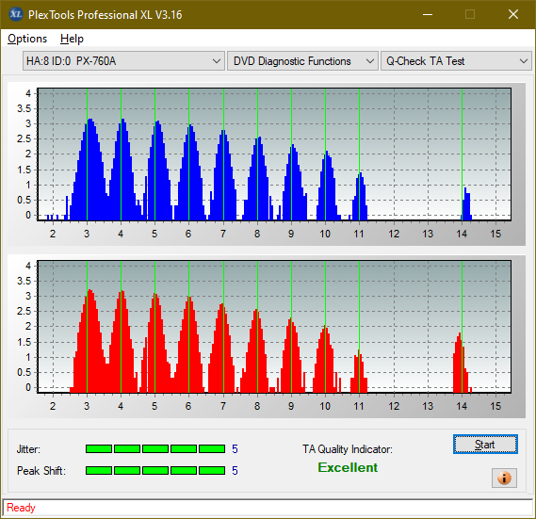Click the maximize window button
This screenshot has height=519, width=536.
pyautogui.click(x=470, y=14)
